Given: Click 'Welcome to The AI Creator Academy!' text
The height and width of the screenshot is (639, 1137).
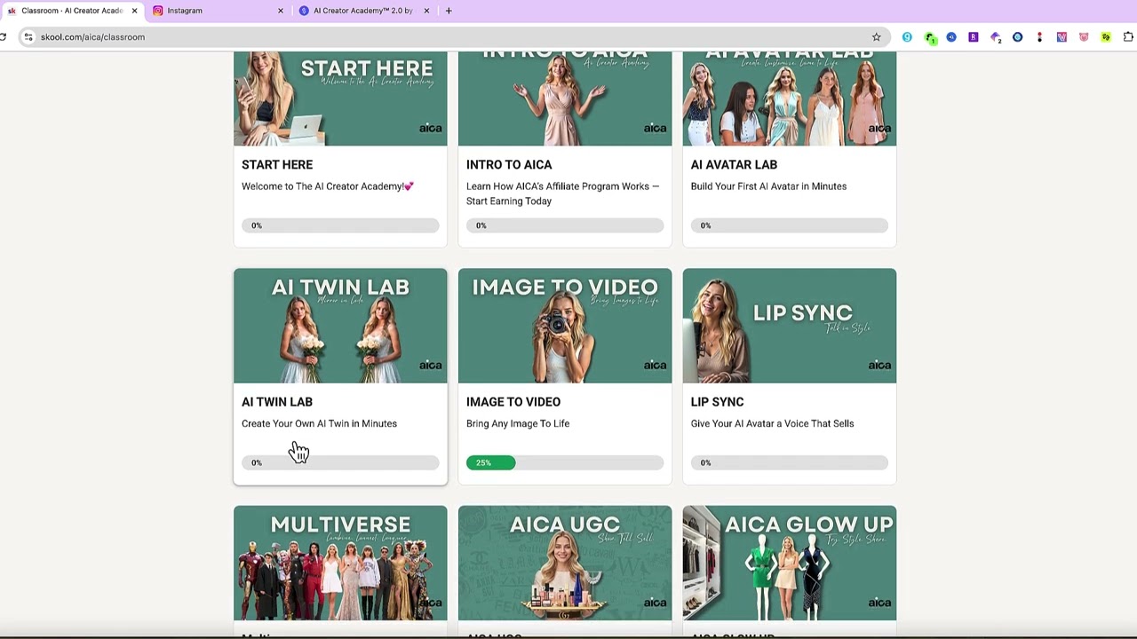Looking at the screenshot, I should pos(328,186).
